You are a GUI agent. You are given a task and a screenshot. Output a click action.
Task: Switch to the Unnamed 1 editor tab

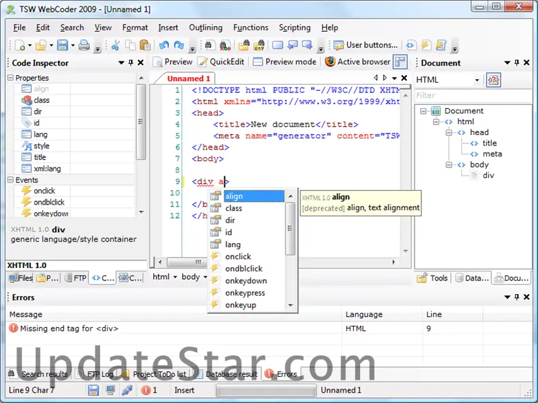(x=188, y=79)
